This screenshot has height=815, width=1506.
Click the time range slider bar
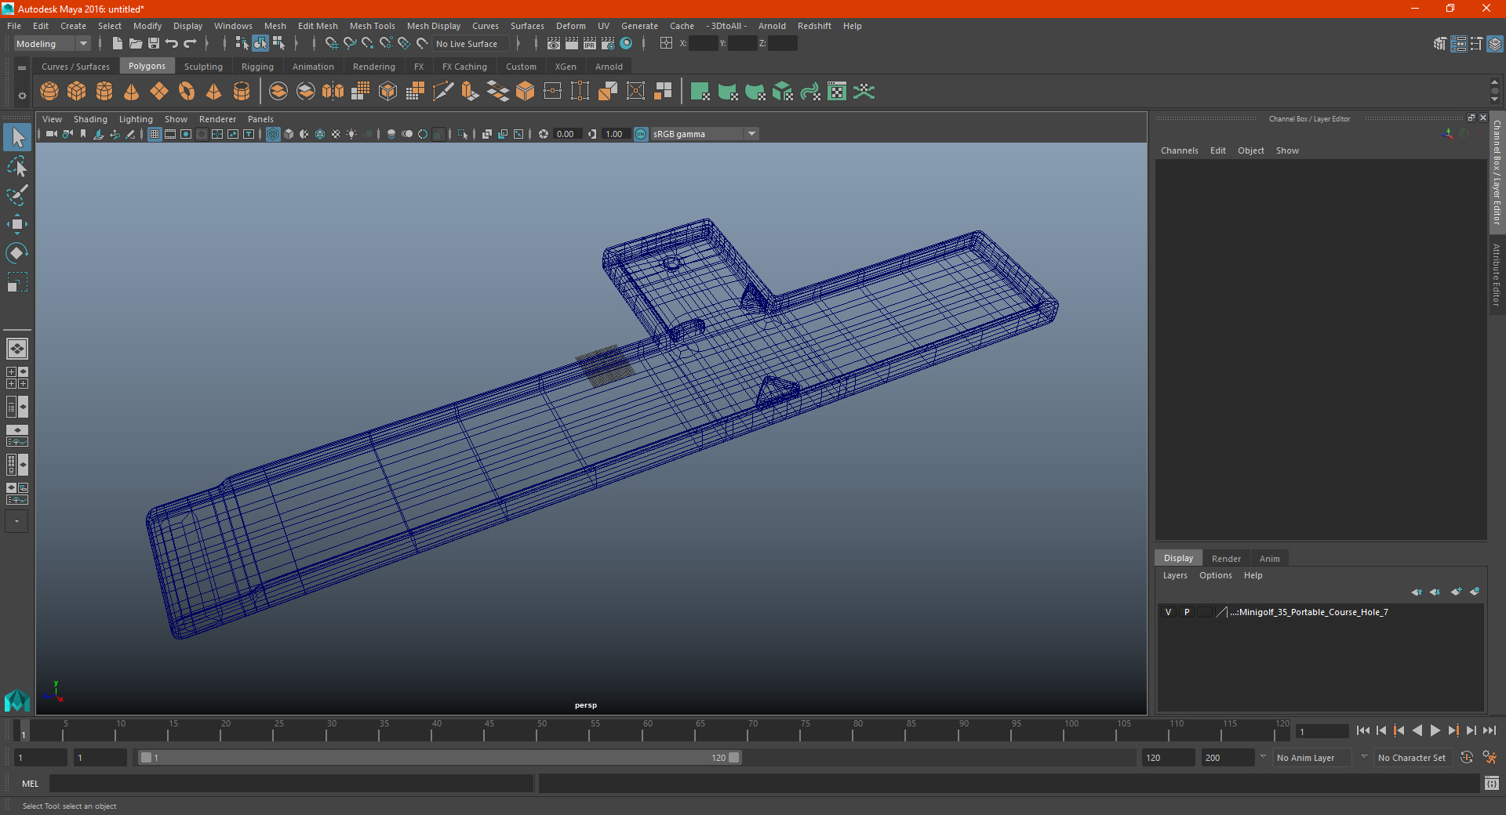click(x=439, y=758)
